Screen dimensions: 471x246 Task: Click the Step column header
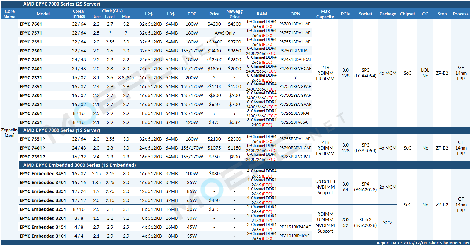442,14
